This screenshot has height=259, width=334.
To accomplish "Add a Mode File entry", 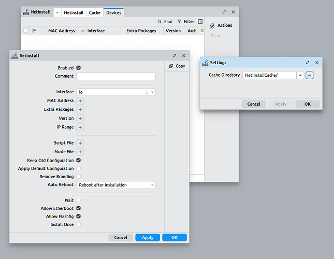I will tap(80, 152).
